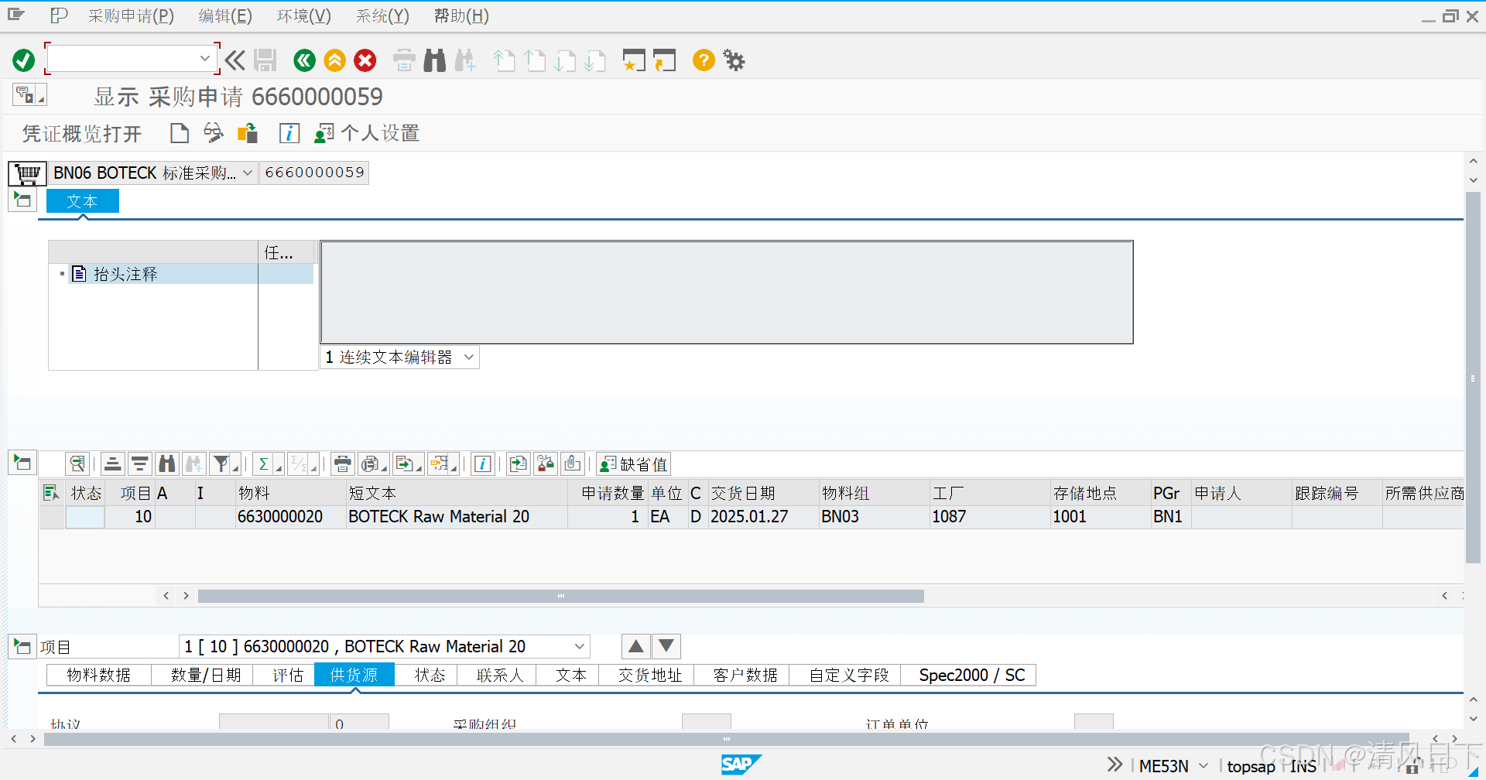Viewport: 1486px width, 780px height.
Task: Toggle Display/Change glasses-pencil icon
Action: click(x=214, y=134)
